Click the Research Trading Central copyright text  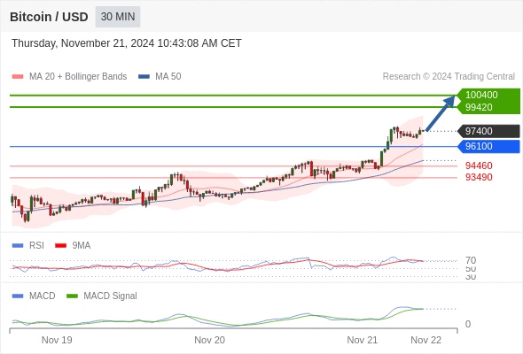449,77
